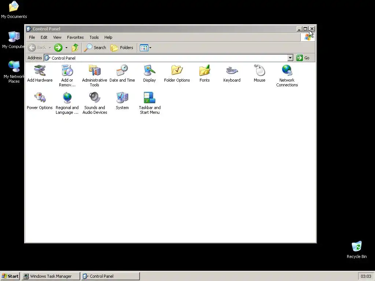Click the Start button
Screen dimensions: 375x281
point(10,276)
